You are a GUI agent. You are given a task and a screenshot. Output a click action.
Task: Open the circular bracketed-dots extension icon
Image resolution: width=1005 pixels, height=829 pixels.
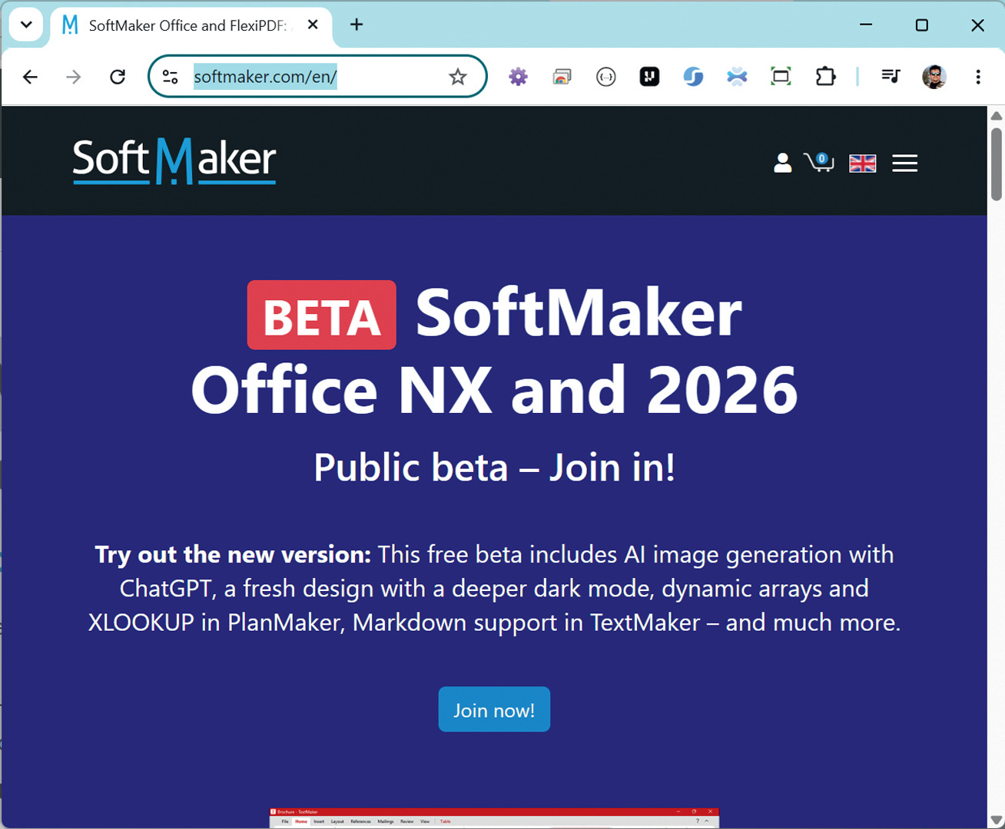click(606, 77)
